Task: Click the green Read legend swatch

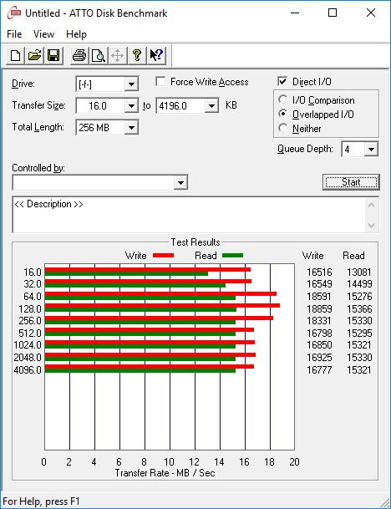Action: click(x=232, y=256)
